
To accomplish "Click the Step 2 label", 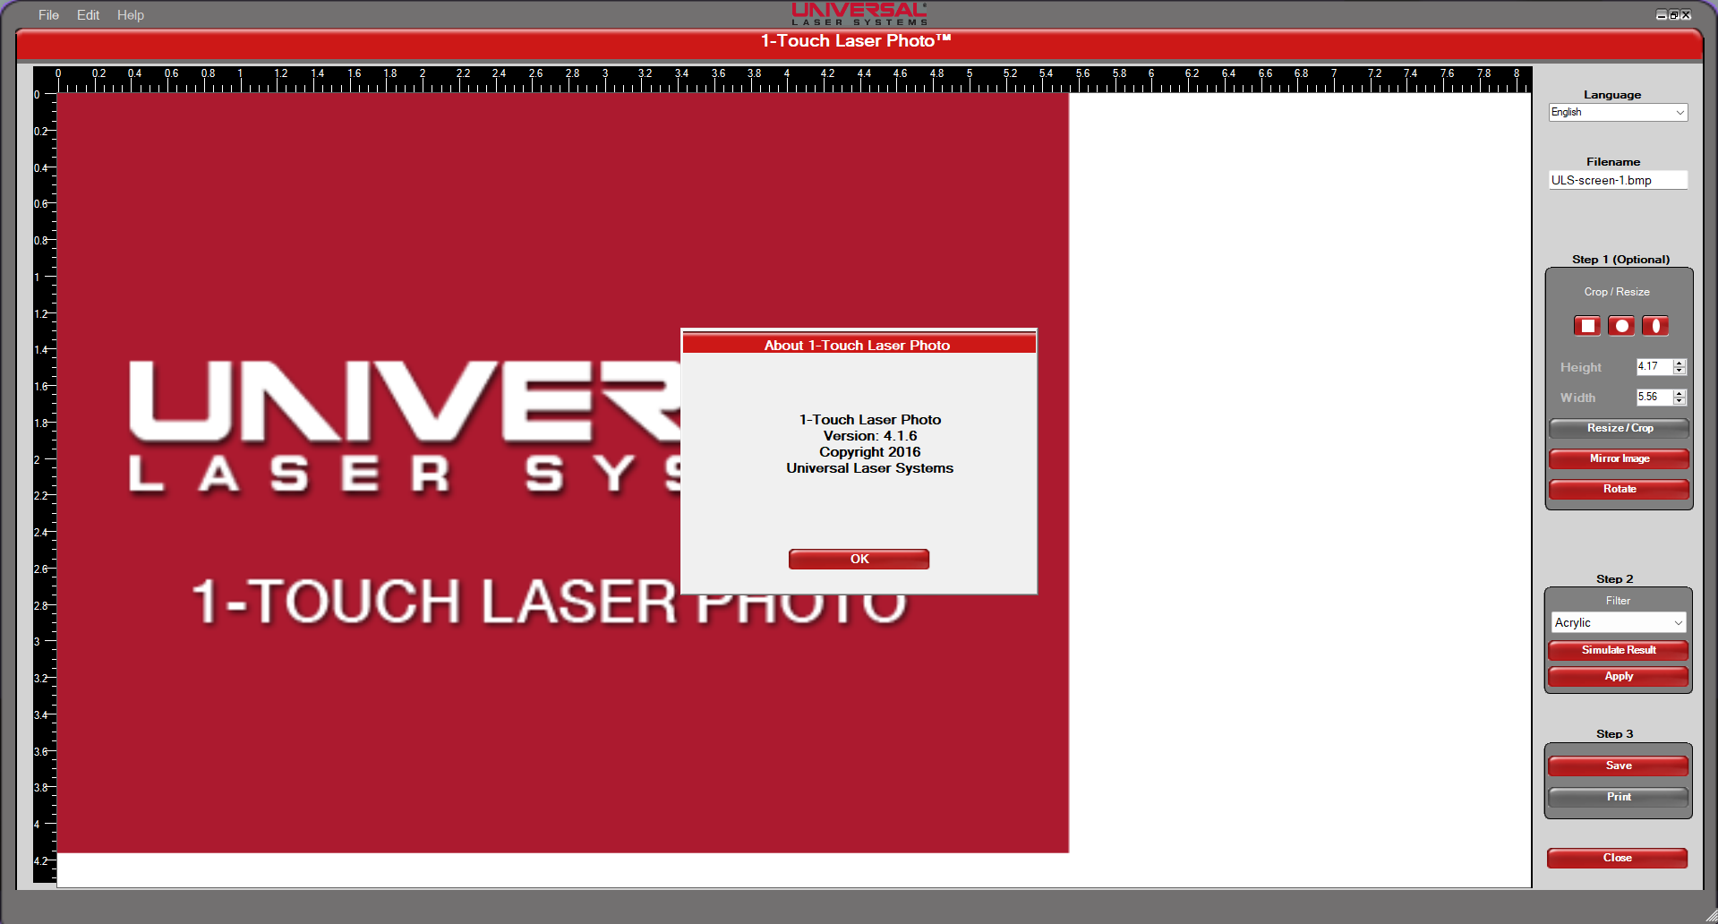I will coord(1615,579).
